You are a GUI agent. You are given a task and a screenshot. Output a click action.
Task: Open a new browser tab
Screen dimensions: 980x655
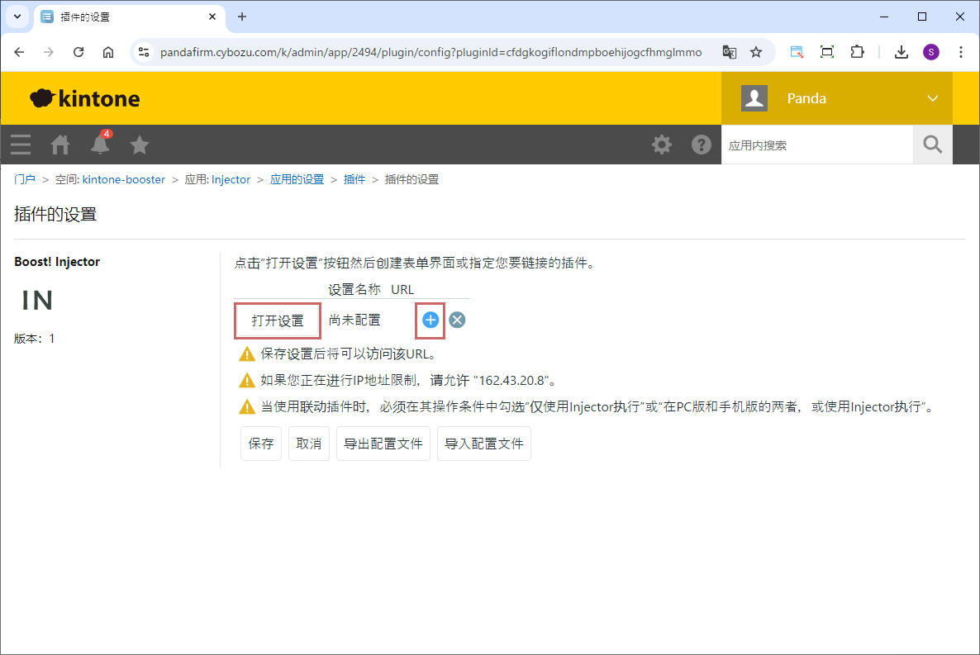click(x=242, y=17)
